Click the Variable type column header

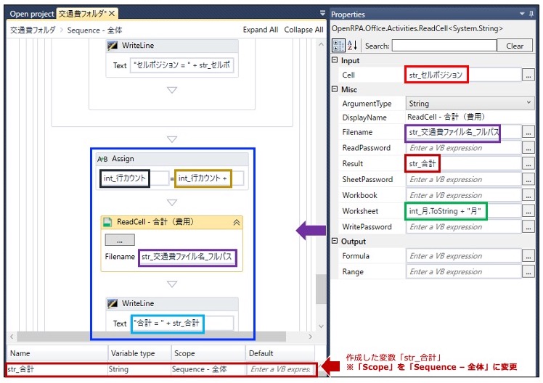click(139, 353)
